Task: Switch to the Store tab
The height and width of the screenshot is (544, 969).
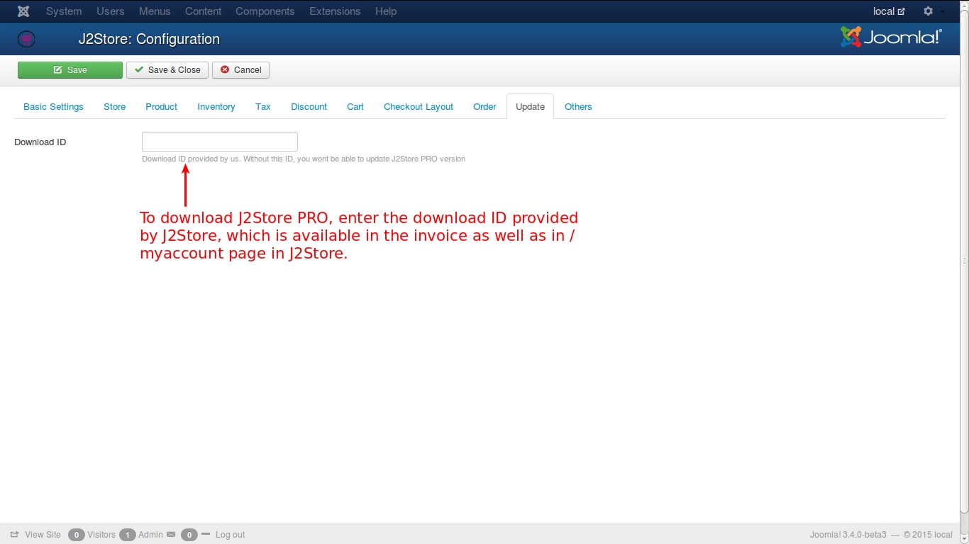Action: pos(115,107)
